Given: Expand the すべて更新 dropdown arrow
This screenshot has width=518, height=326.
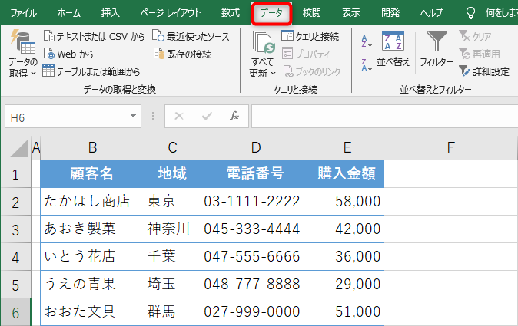Looking at the screenshot, I should point(273,74).
